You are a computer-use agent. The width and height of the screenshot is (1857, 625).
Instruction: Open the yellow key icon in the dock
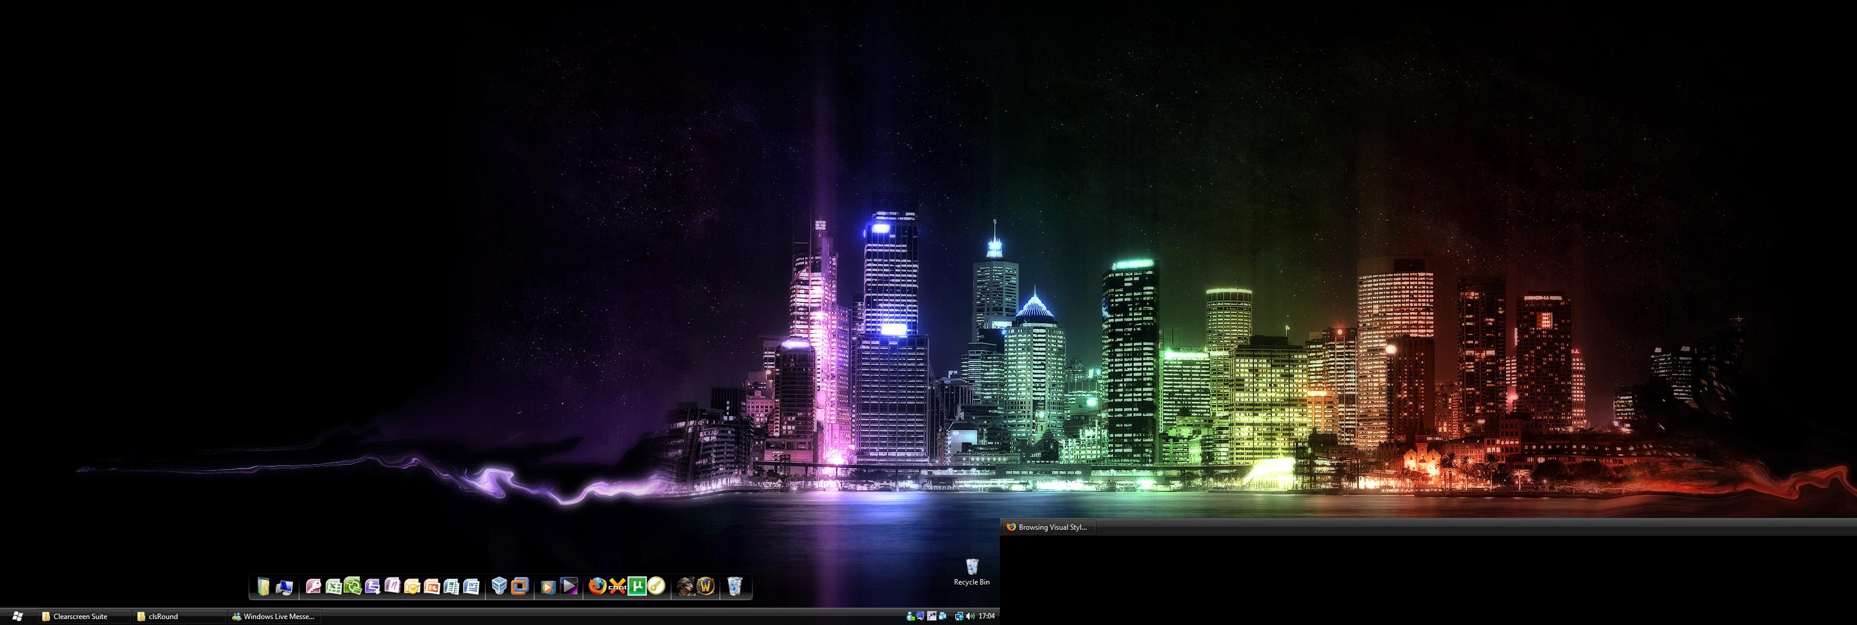656,586
